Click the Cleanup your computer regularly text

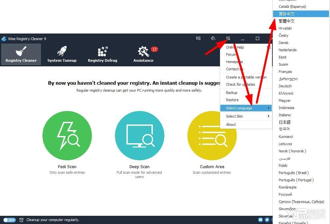53,220
